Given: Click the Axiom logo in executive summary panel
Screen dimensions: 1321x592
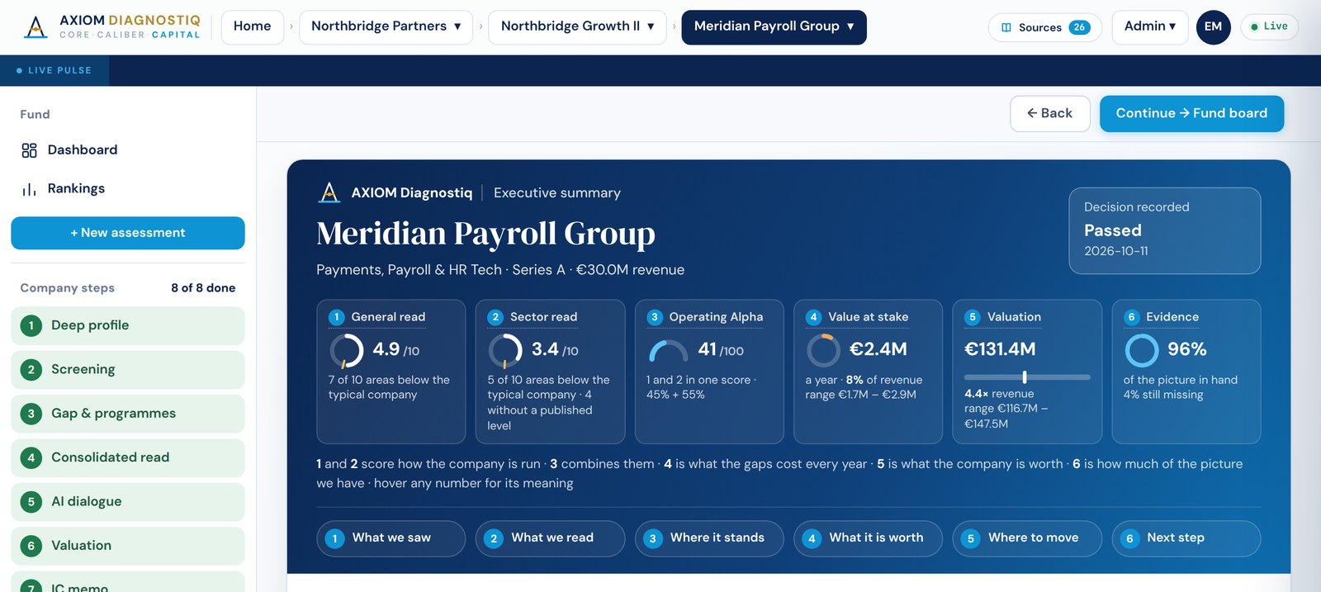Looking at the screenshot, I should tap(329, 193).
